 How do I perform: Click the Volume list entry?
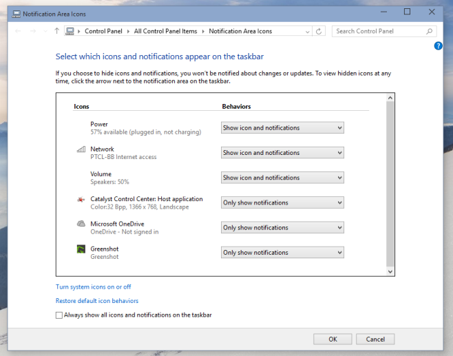tap(109, 178)
